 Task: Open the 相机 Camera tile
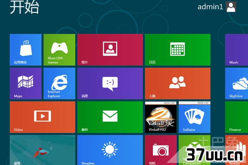pos(161,150)
